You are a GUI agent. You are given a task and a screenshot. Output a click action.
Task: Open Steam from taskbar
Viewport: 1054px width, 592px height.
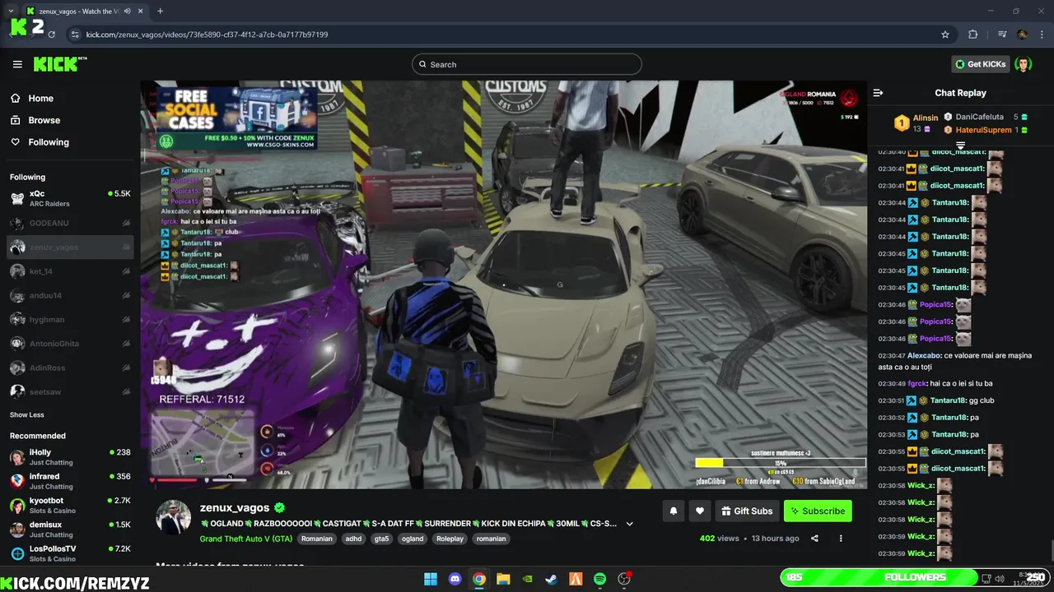click(552, 579)
